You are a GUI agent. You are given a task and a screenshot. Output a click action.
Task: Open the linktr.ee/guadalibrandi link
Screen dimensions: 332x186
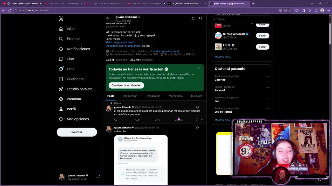(x=166, y=51)
